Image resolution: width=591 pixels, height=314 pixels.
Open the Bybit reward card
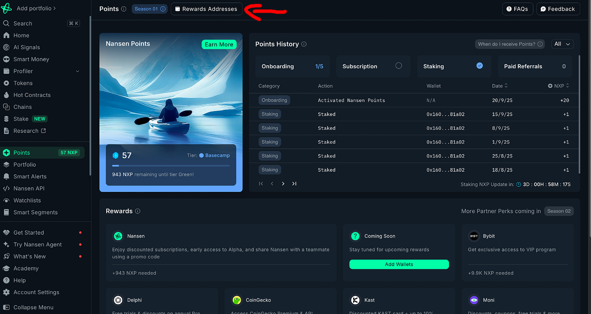[x=518, y=253]
